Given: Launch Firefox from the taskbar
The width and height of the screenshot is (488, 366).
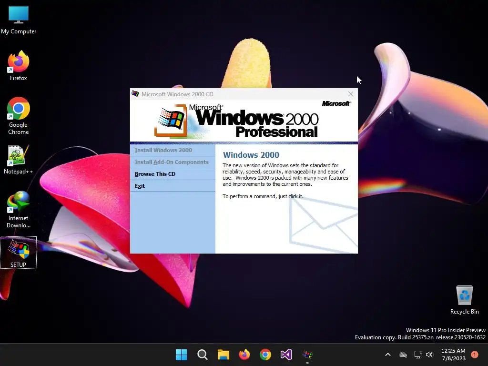Looking at the screenshot, I should (244, 355).
